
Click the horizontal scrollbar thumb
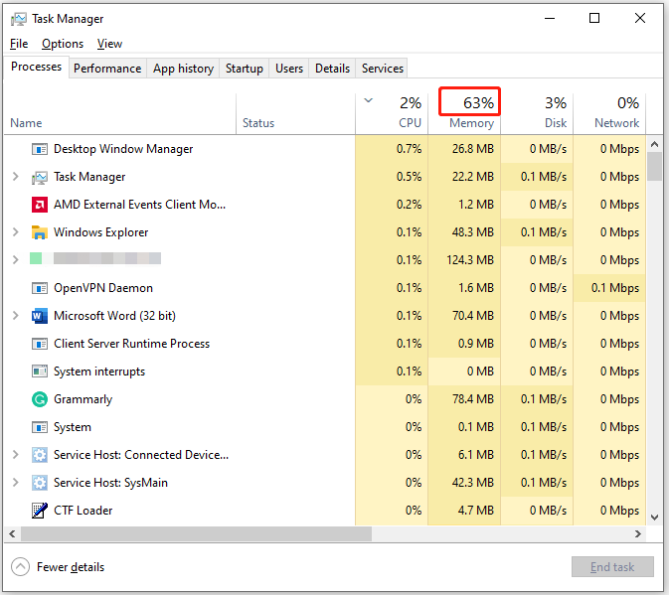pyautogui.click(x=196, y=533)
